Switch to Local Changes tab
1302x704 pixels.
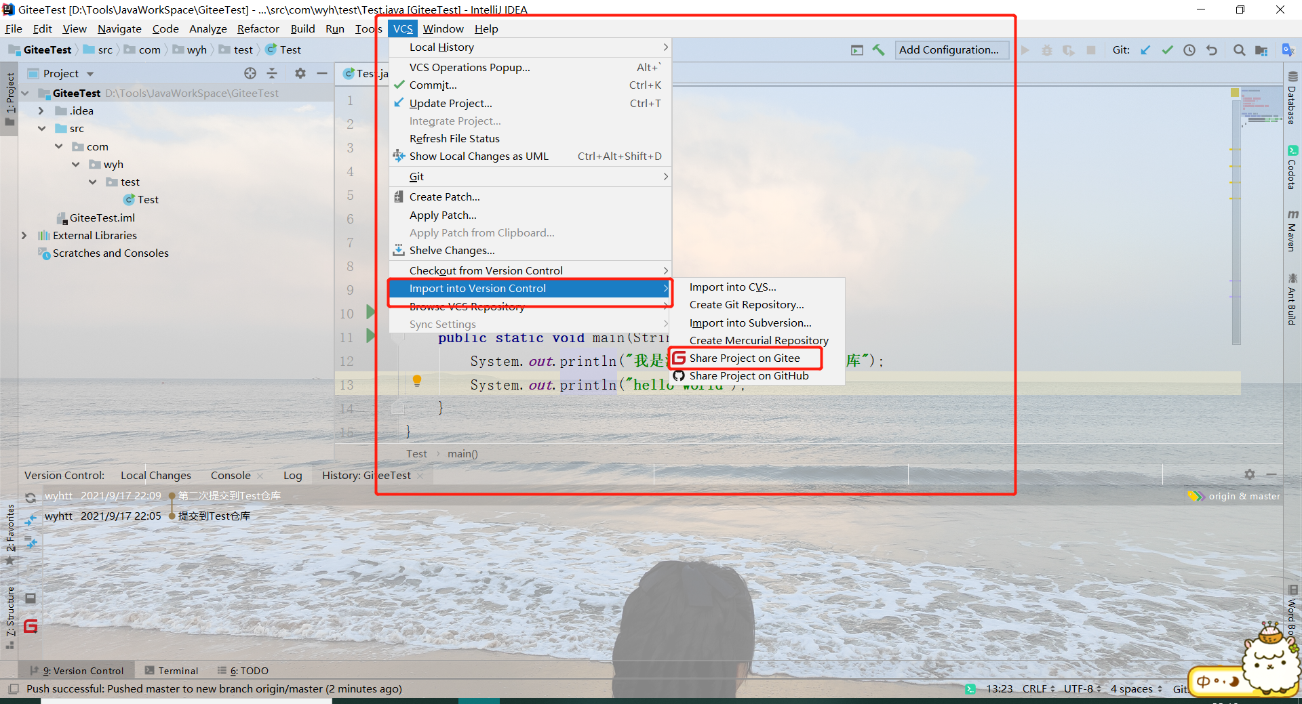click(x=156, y=475)
